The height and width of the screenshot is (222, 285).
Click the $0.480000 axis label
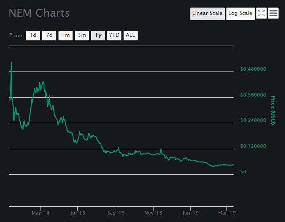(x=253, y=69)
